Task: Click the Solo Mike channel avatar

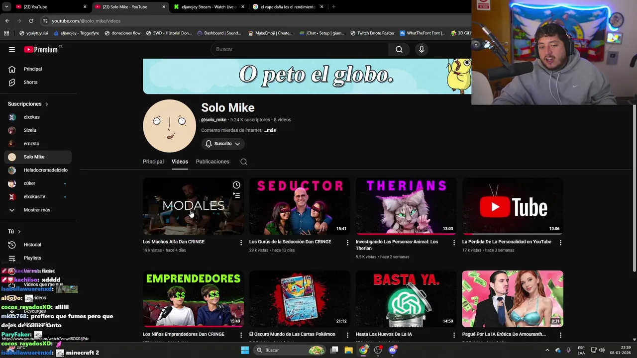Action: [x=169, y=126]
